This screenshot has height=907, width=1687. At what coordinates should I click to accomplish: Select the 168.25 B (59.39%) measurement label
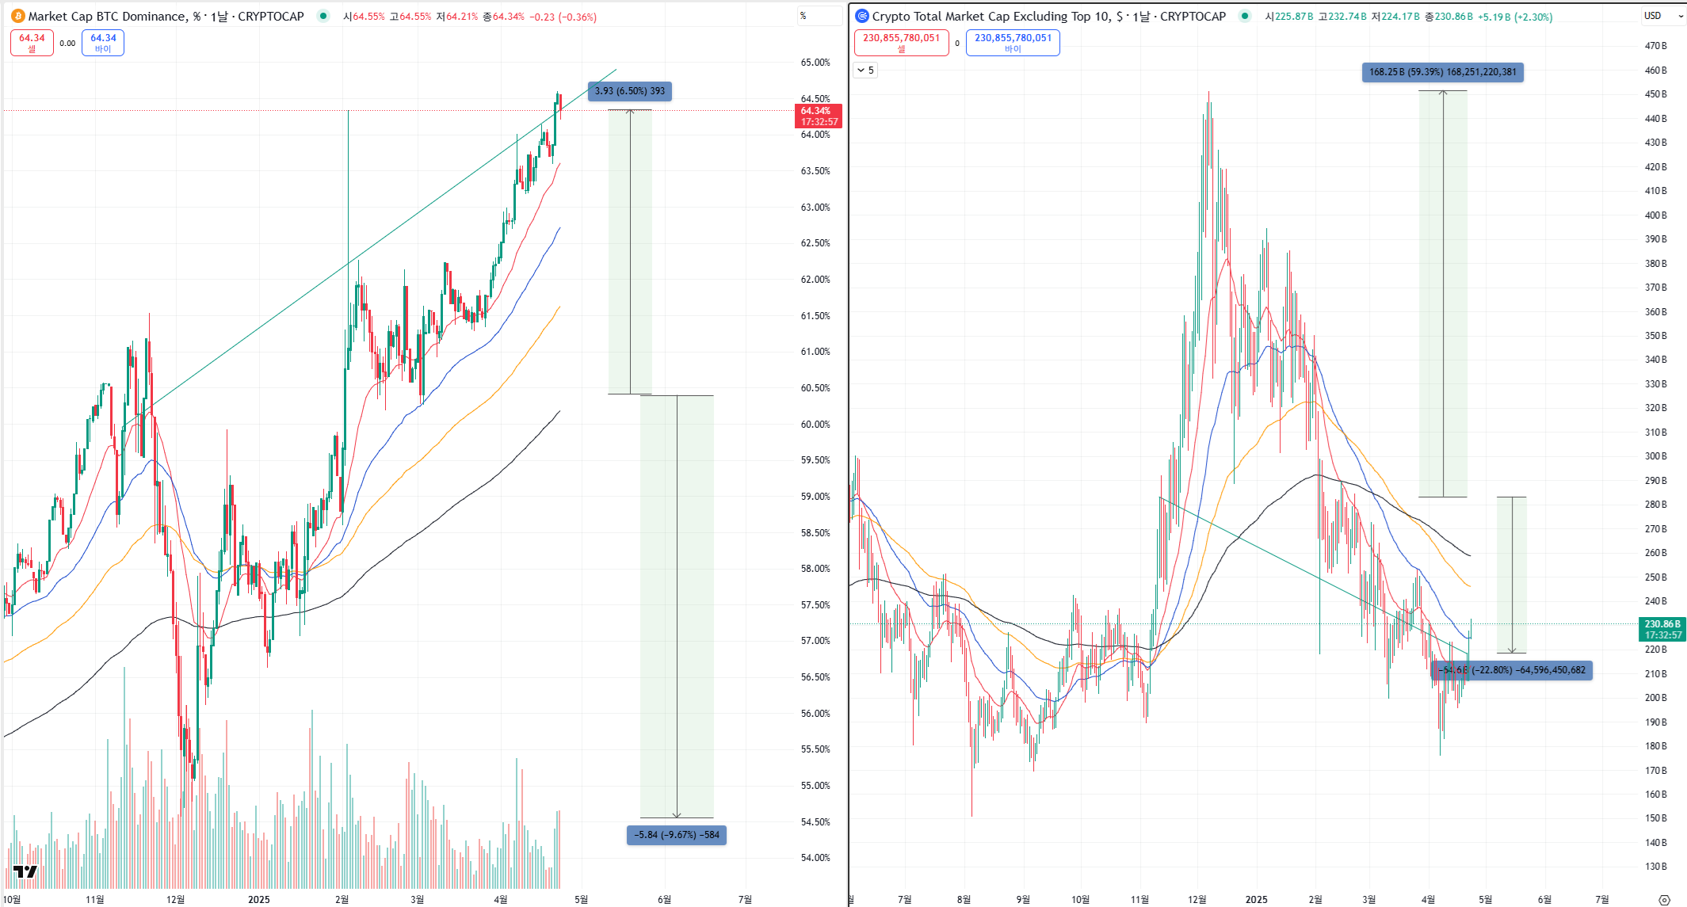(1442, 72)
